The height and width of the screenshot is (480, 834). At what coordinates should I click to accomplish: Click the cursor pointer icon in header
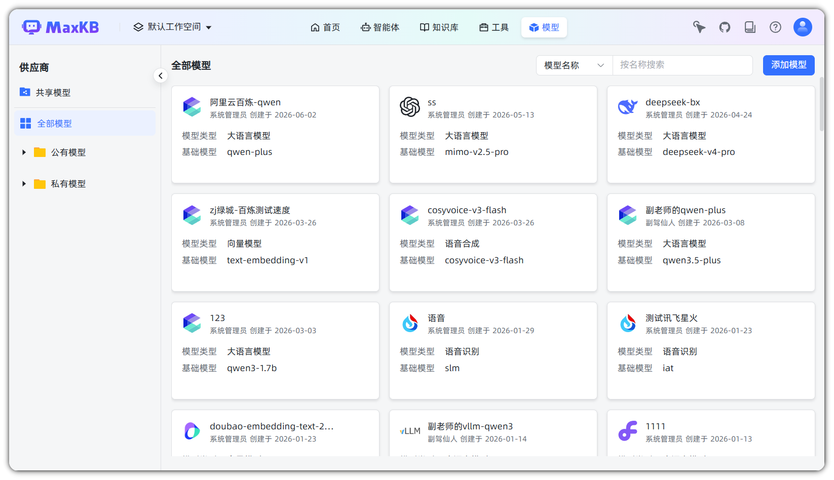pos(699,27)
